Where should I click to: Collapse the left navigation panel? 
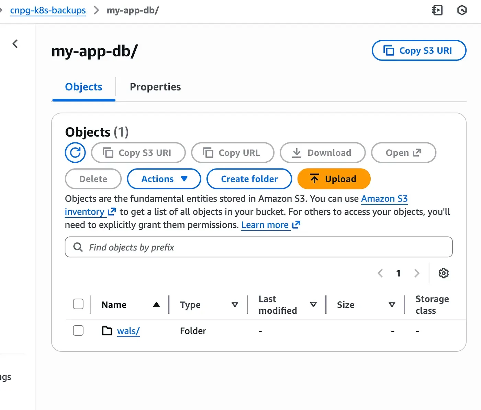point(15,44)
